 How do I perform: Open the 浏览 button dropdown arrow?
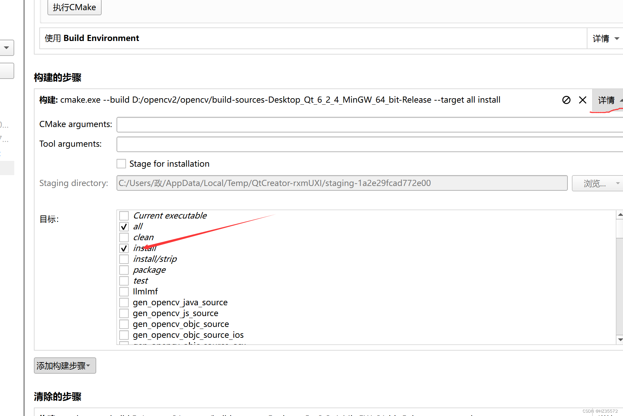pyautogui.click(x=618, y=183)
